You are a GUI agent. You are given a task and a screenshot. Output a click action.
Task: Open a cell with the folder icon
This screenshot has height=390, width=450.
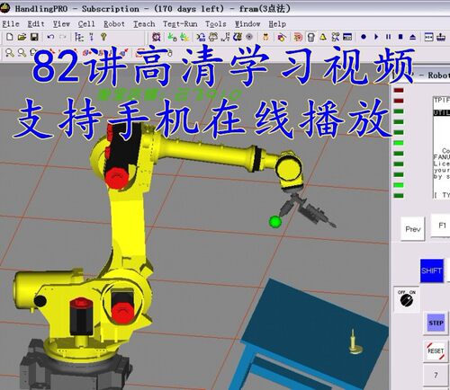[x=22, y=37]
